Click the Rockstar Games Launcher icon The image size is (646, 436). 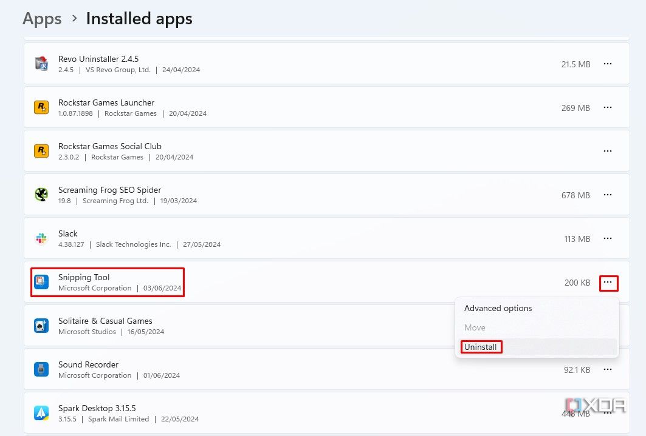[41, 107]
